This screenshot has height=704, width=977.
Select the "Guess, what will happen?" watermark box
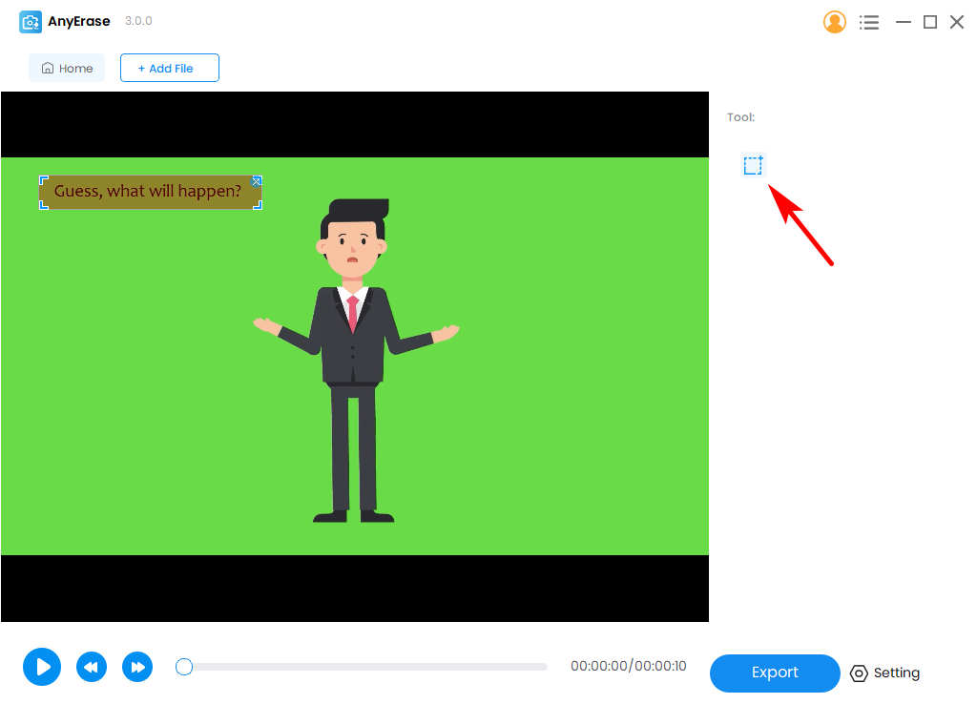(x=151, y=192)
